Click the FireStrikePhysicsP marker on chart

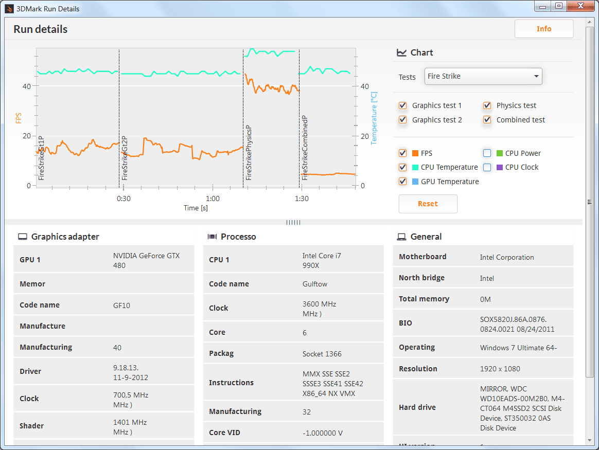pos(249,153)
